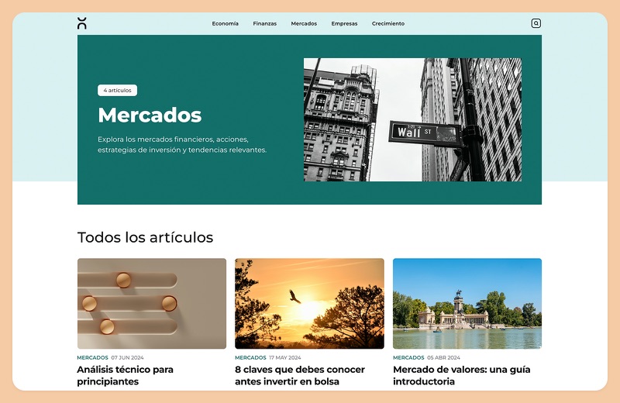620x403 pixels.
Task: Open the park lake monument thumbnail
Action: tap(467, 303)
